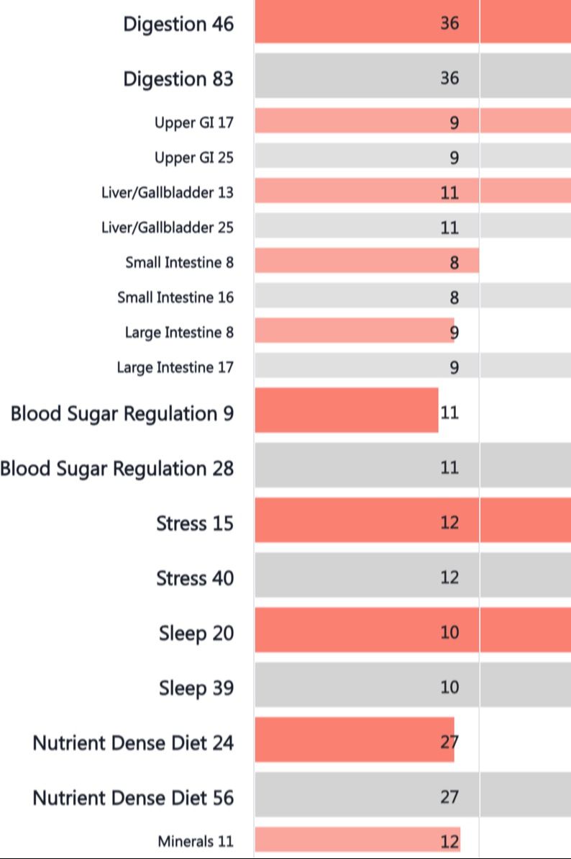Select the Minerals 11 label
This screenshot has width=571, height=859.
[196, 841]
